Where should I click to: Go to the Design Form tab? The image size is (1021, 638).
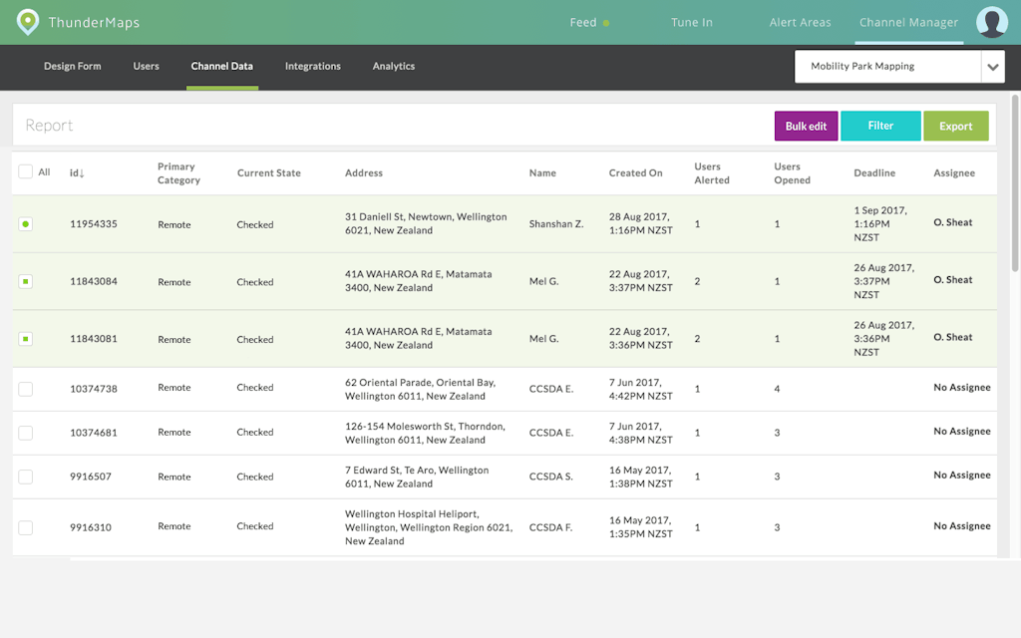click(x=73, y=67)
